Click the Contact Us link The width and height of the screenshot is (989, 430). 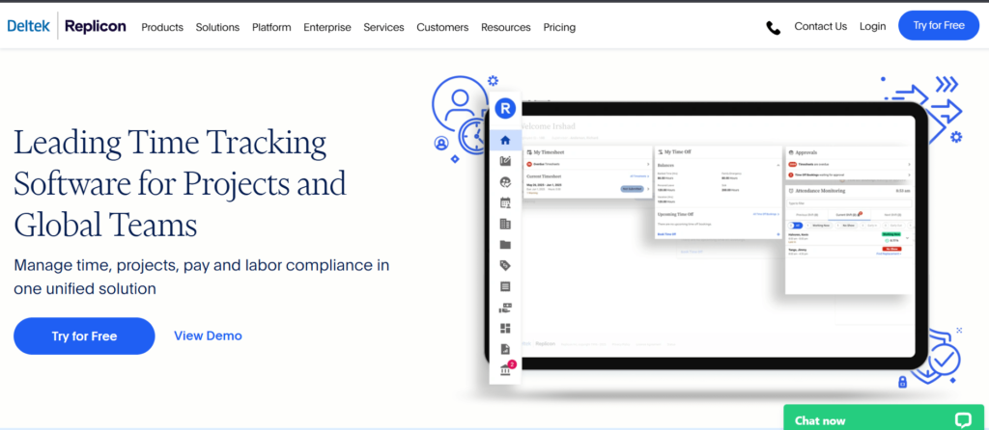[821, 26]
